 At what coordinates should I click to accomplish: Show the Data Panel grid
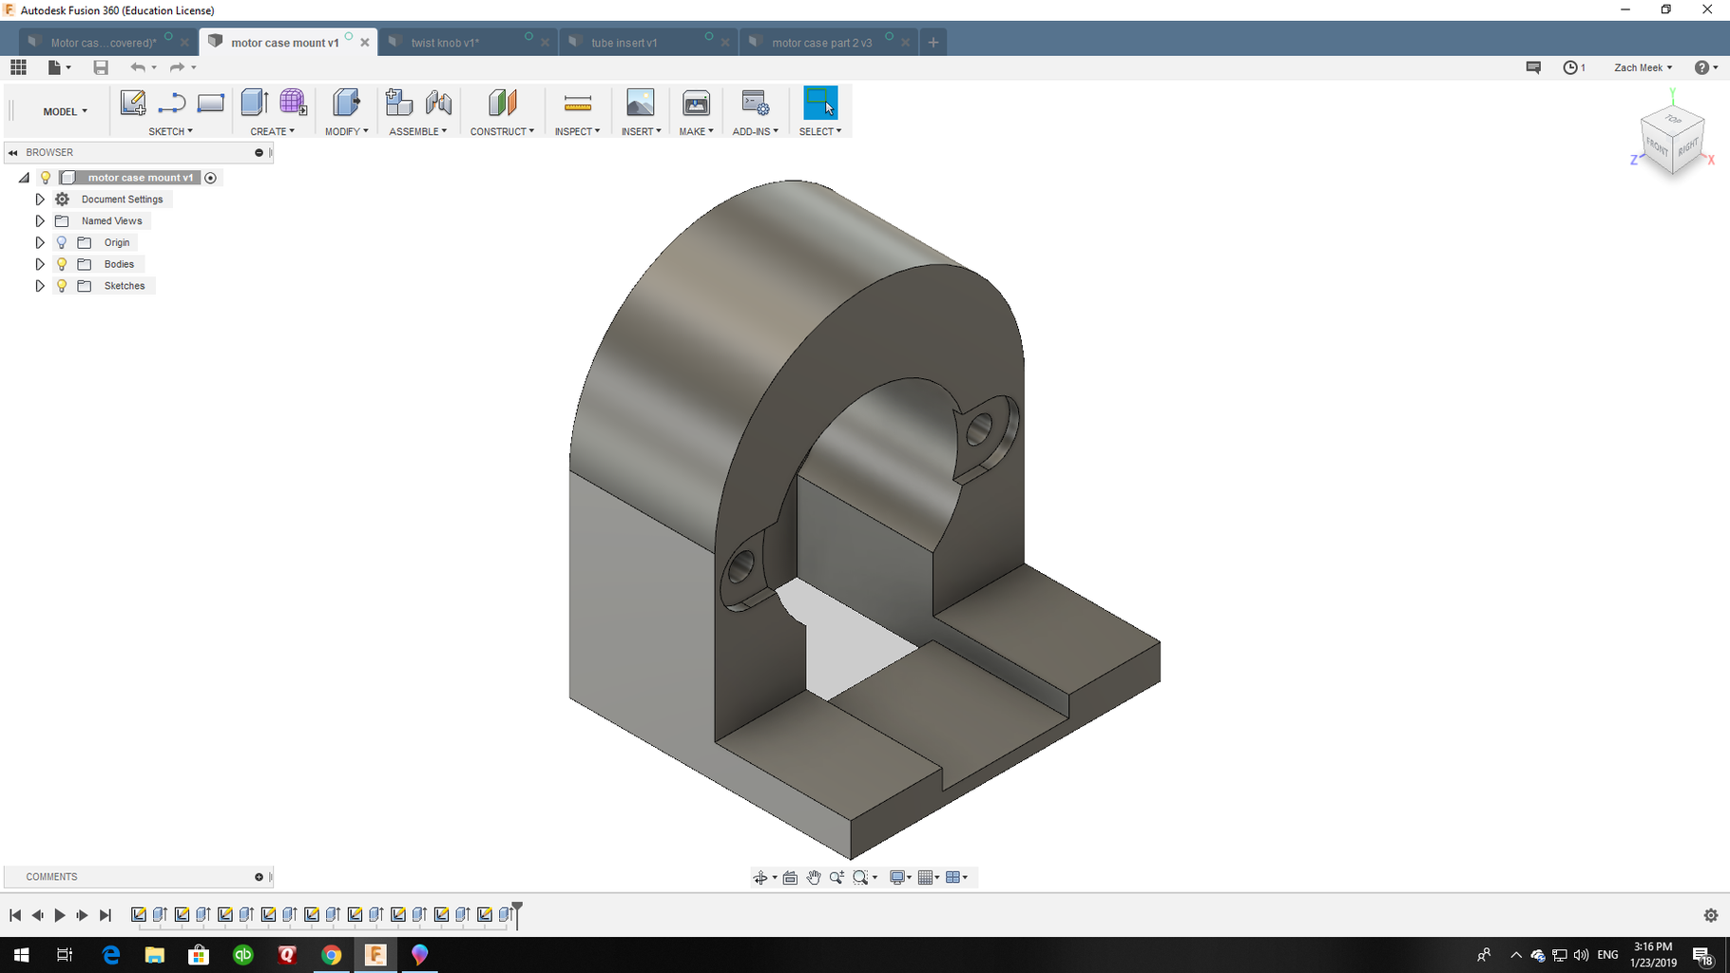(18, 67)
